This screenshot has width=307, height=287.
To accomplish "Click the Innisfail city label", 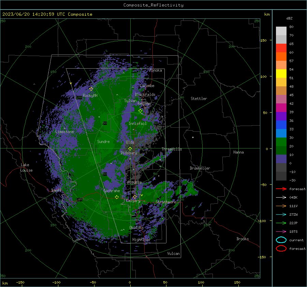I will click(x=137, y=124).
